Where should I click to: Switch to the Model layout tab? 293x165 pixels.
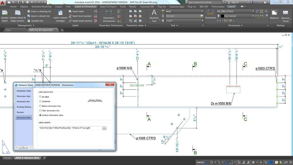pos(7,158)
